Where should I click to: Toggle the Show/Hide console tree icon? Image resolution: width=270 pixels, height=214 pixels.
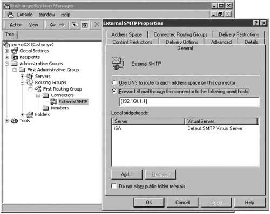click(x=85, y=25)
